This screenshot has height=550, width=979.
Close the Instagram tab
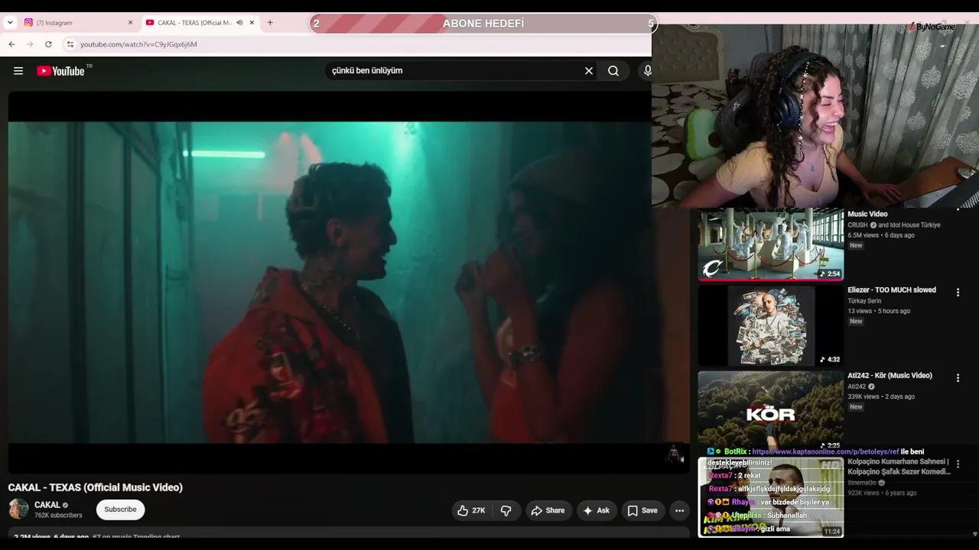click(x=130, y=23)
